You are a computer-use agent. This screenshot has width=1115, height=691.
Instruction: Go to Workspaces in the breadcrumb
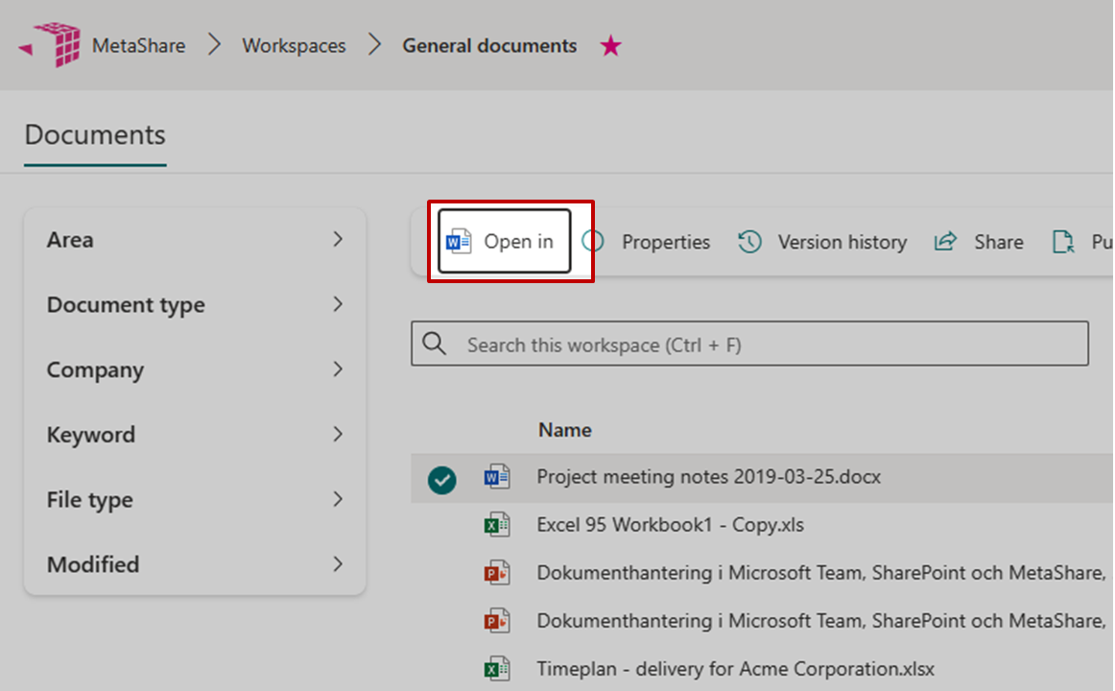(294, 46)
